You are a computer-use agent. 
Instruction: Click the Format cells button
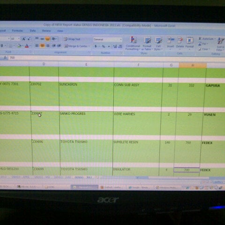coord(189,43)
